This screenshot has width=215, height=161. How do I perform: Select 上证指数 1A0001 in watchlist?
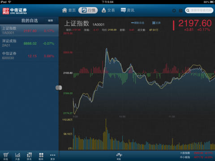pos(29,30)
